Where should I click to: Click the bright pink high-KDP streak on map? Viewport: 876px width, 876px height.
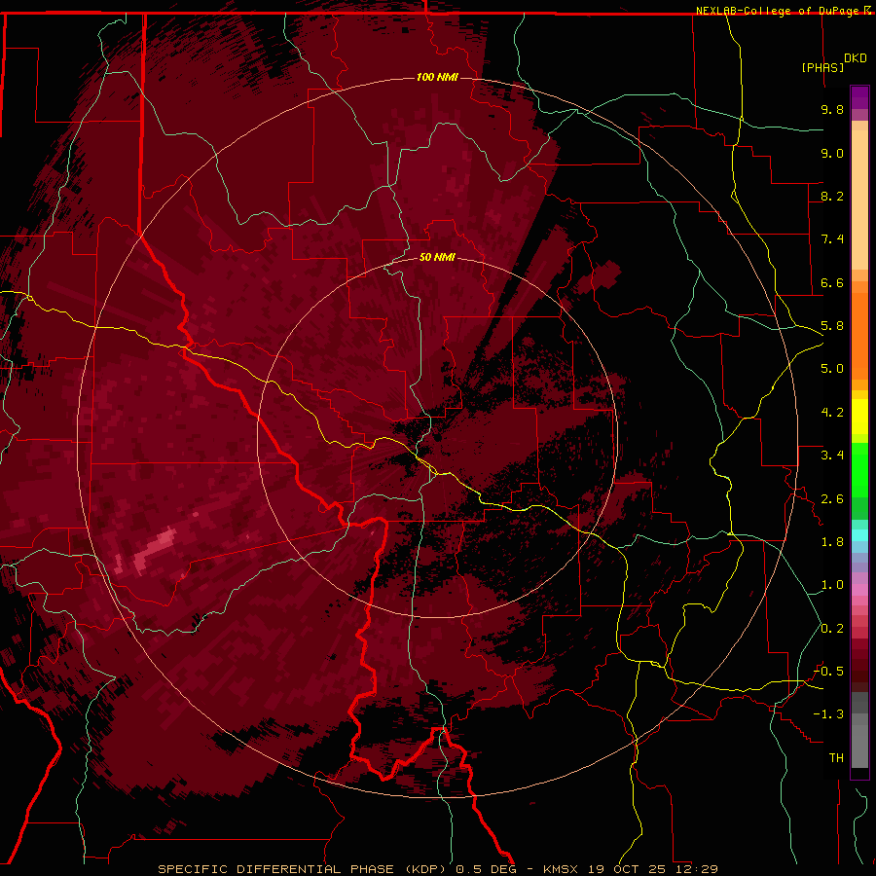click(x=156, y=547)
